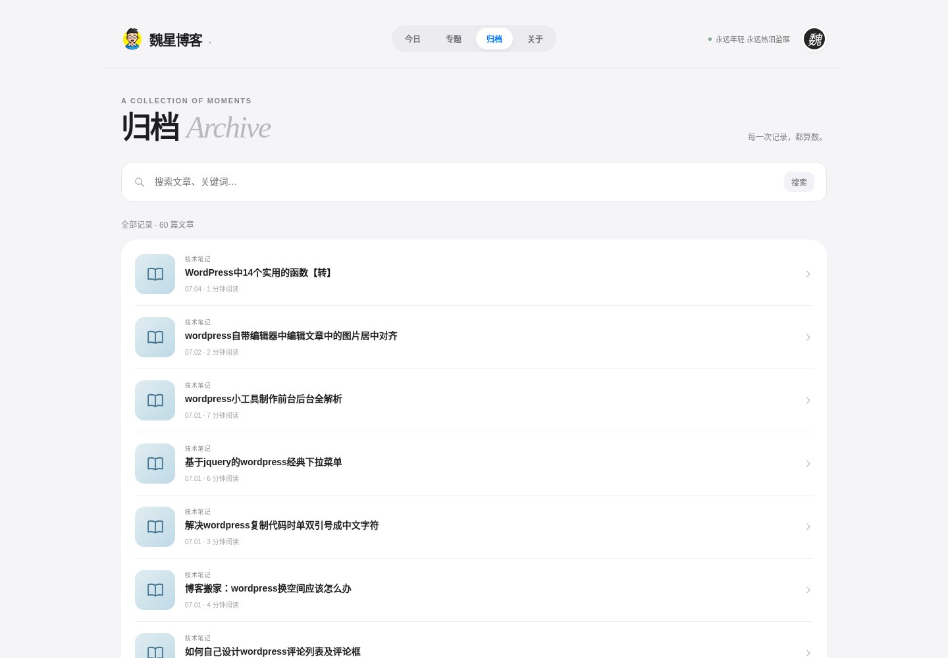
Task: Go to the 今日 nav tab
Action: click(413, 39)
